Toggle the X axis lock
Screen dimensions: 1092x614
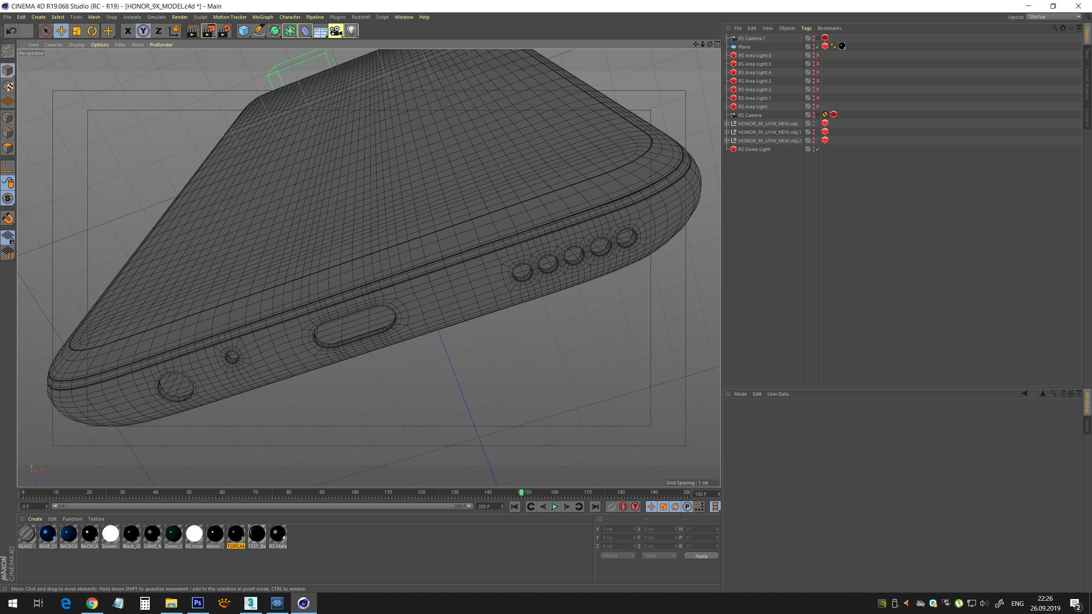[127, 31]
